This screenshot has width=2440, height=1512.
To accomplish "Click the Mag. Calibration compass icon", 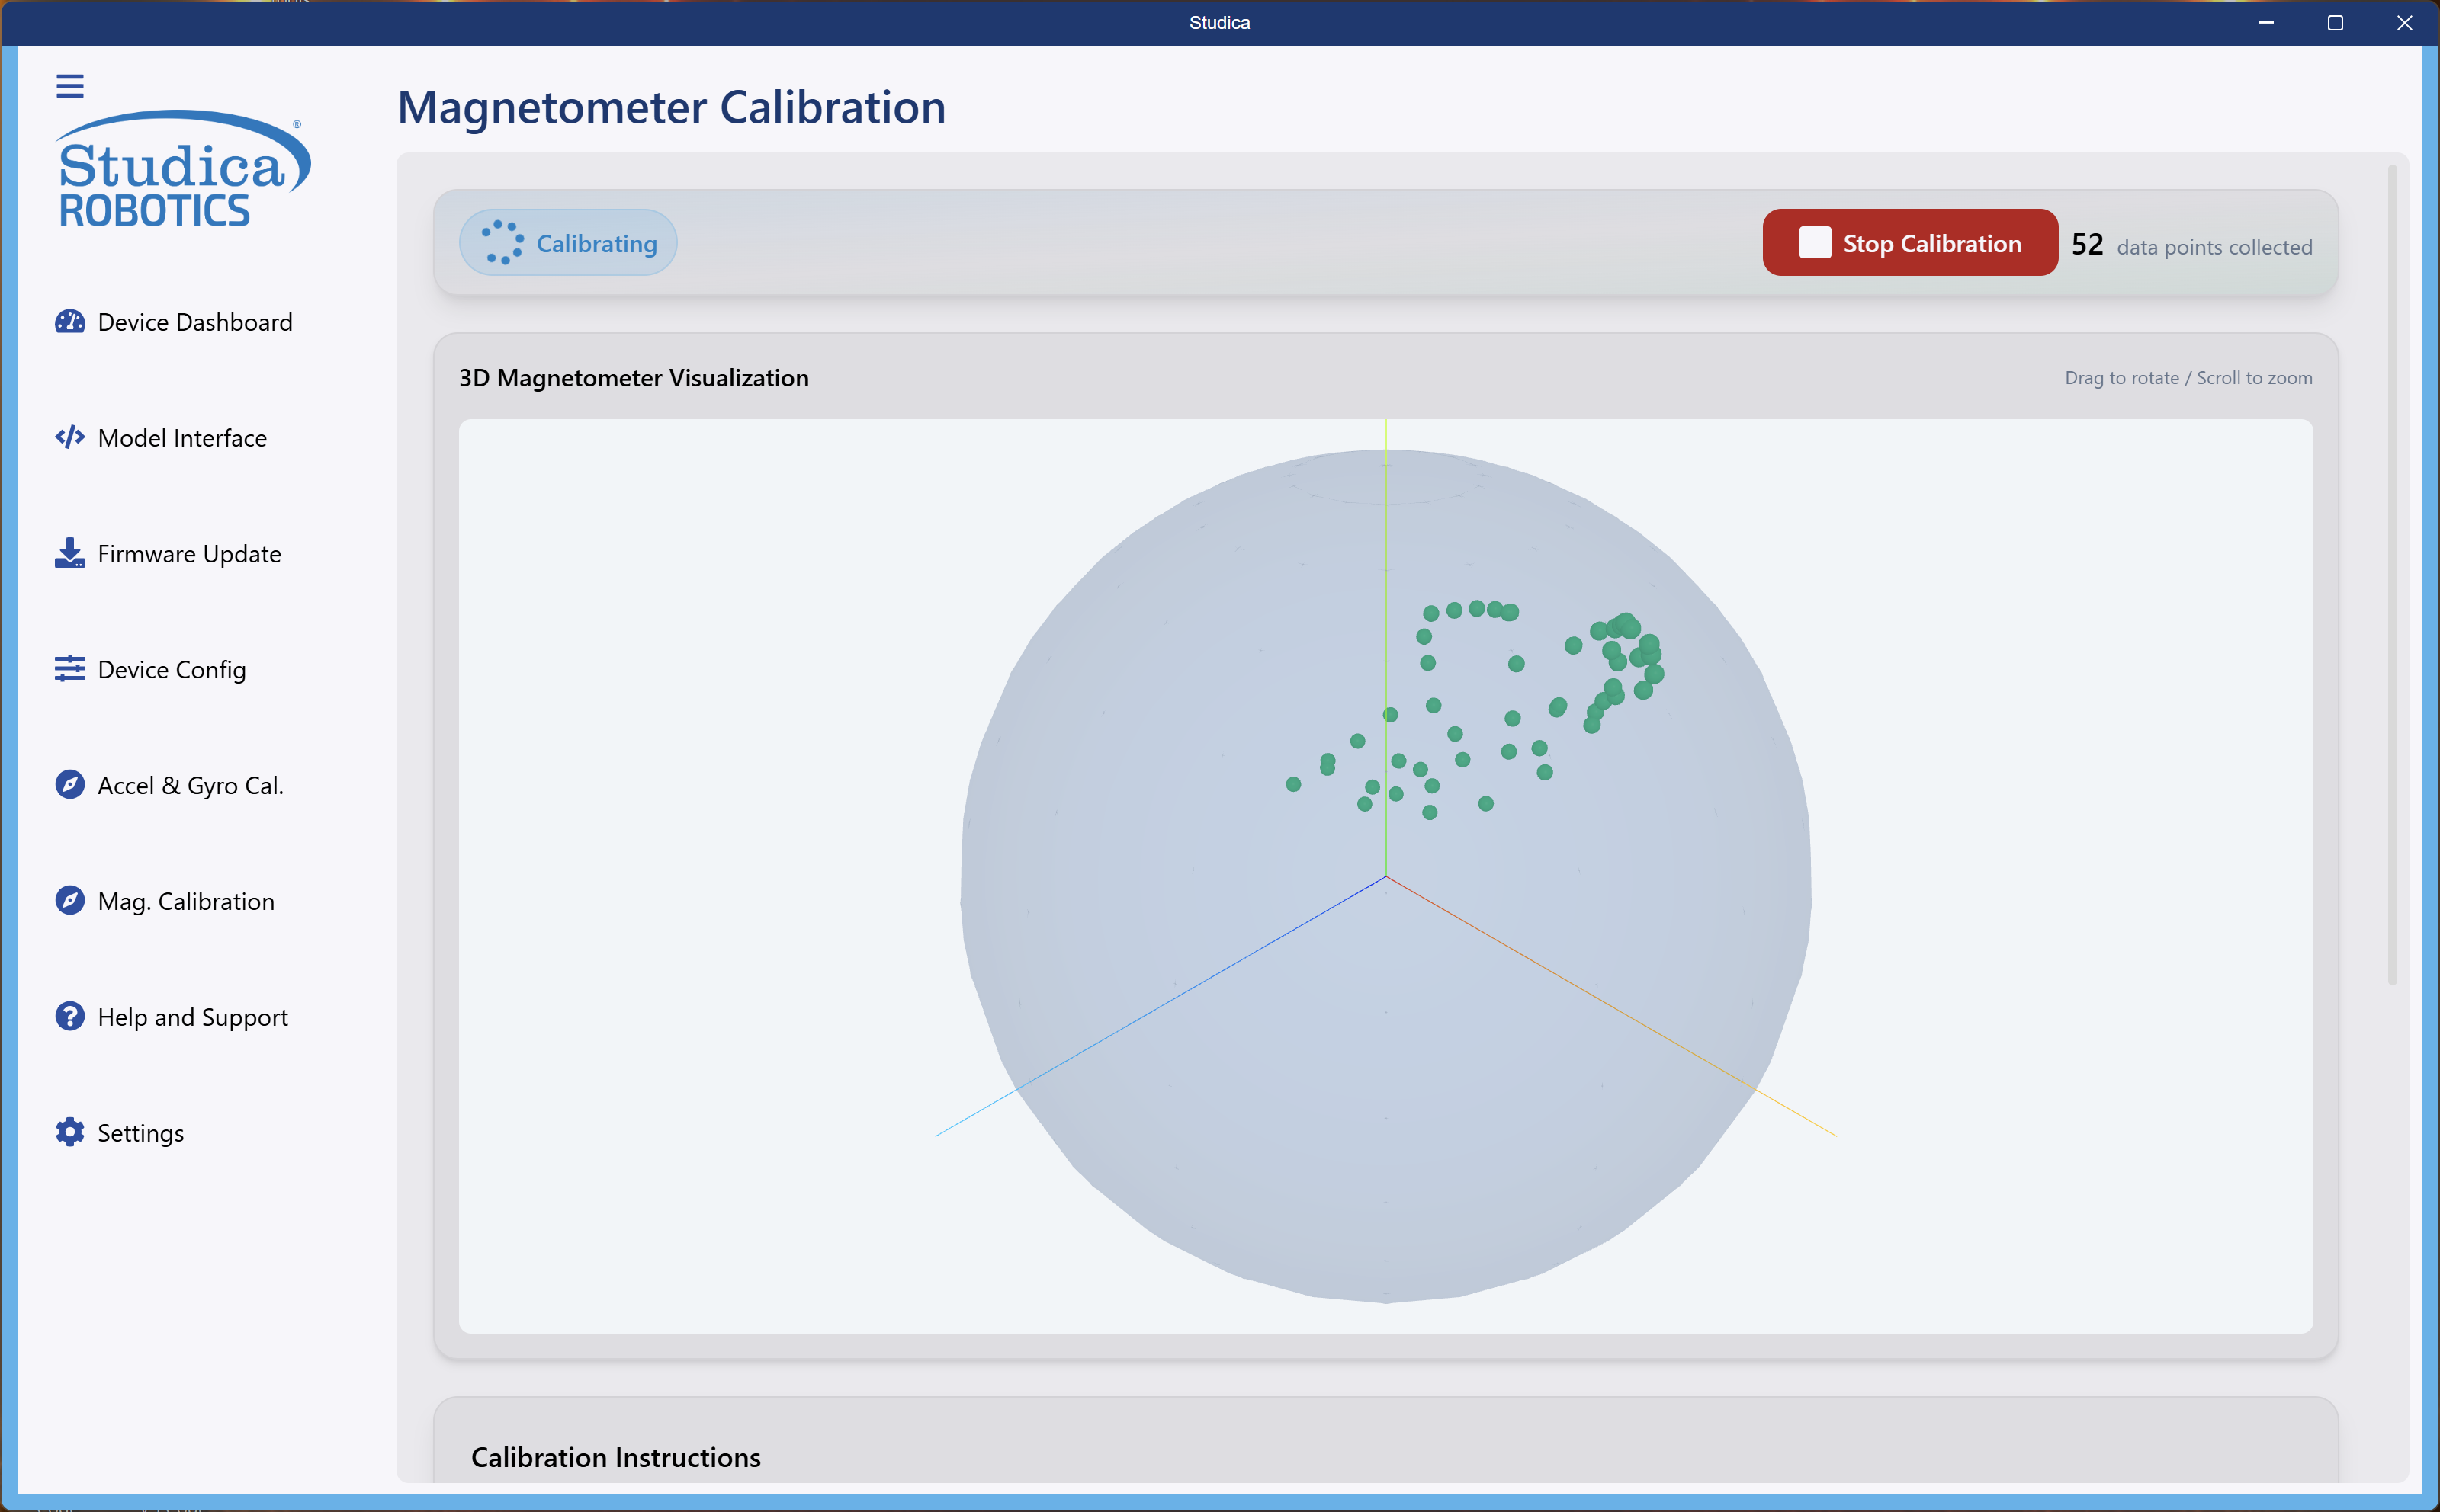I will tap(69, 900).
